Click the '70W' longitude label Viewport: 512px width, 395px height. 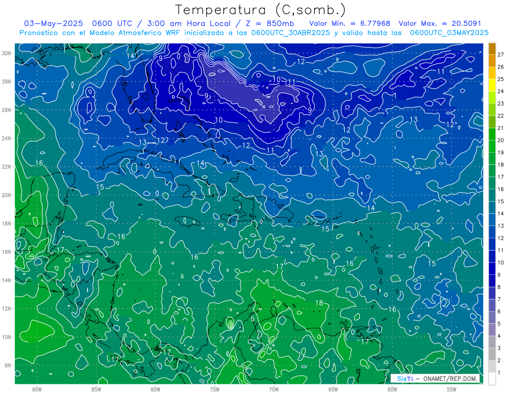(274, 389)
